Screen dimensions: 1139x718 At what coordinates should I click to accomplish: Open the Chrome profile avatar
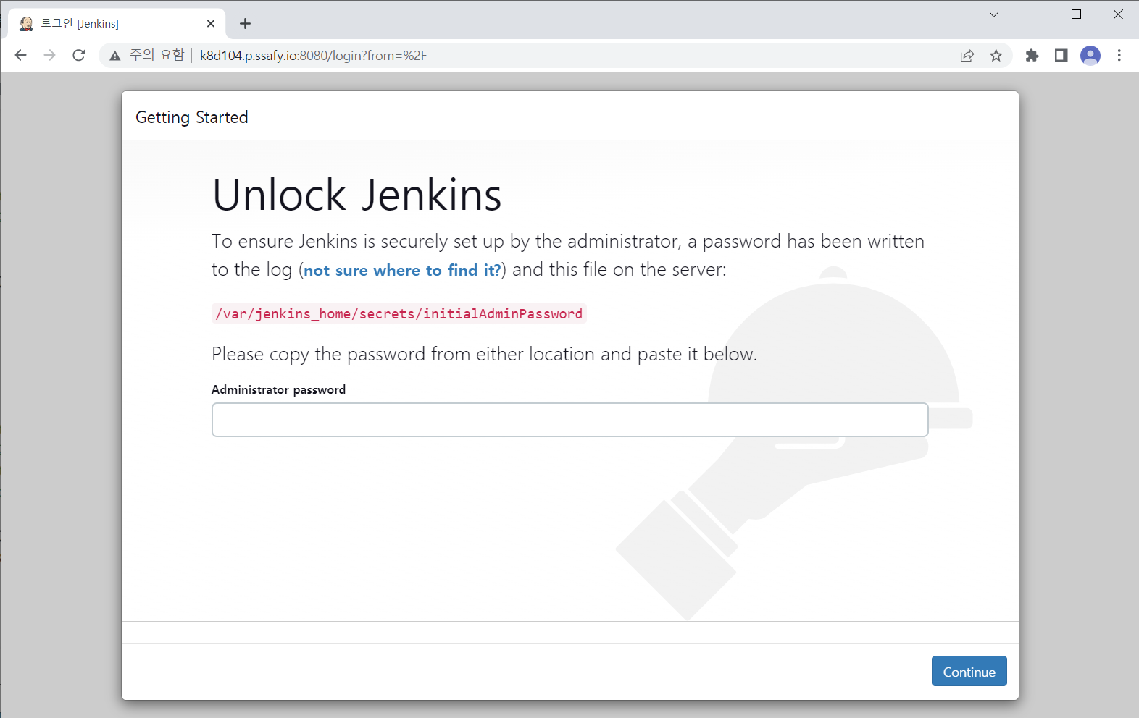point(1090,56)
